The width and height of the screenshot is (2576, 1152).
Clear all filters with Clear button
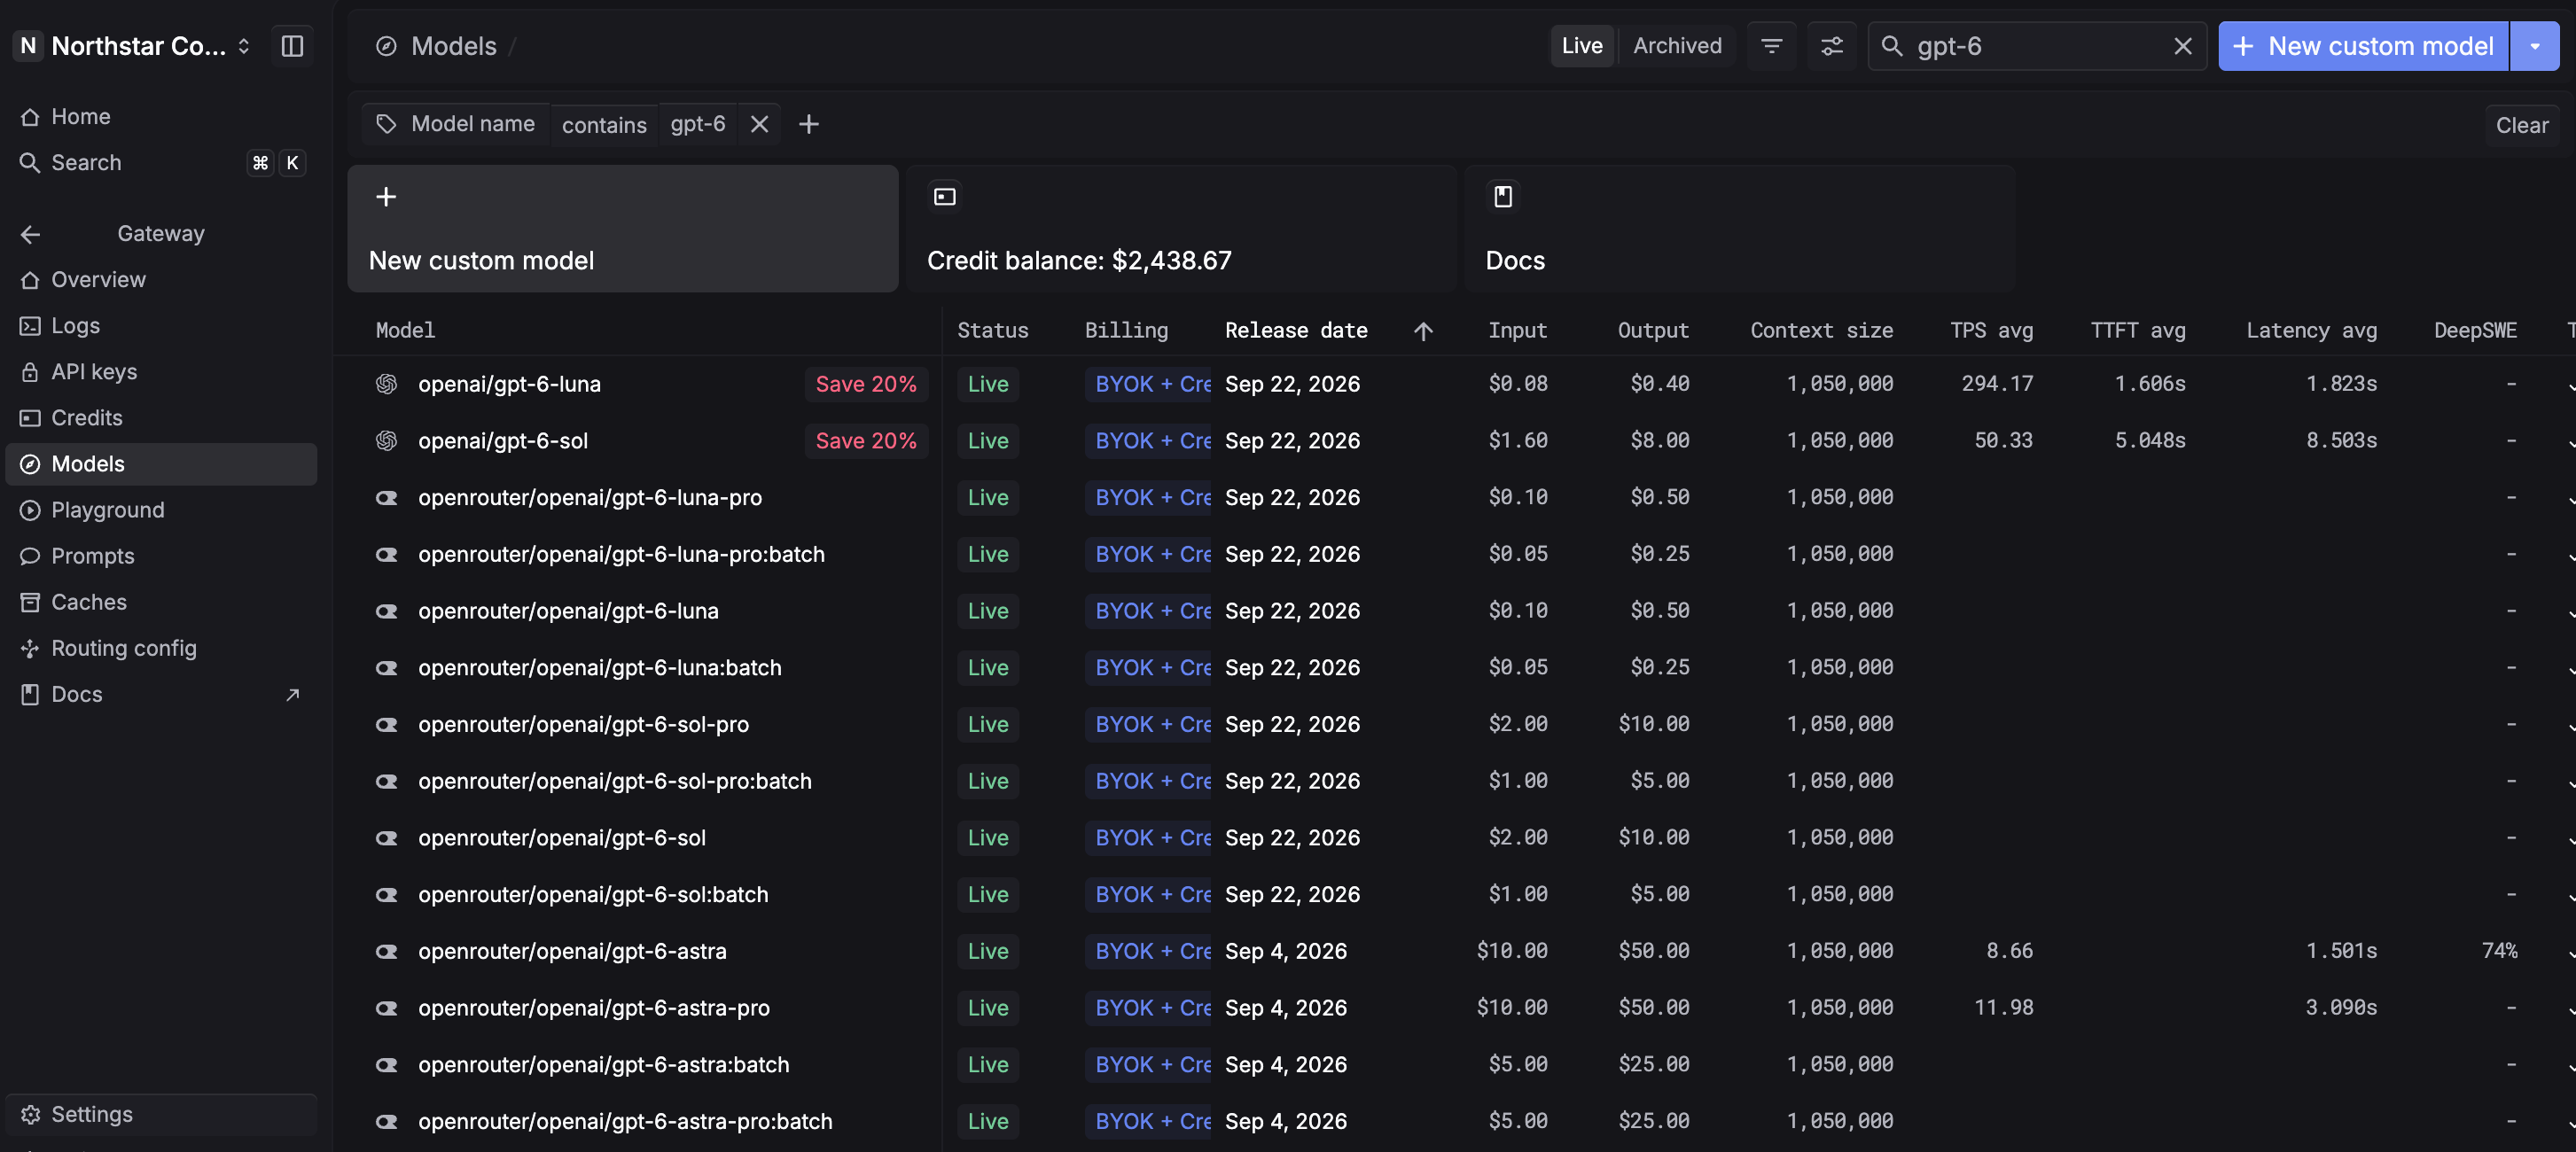coord(2521,125)
